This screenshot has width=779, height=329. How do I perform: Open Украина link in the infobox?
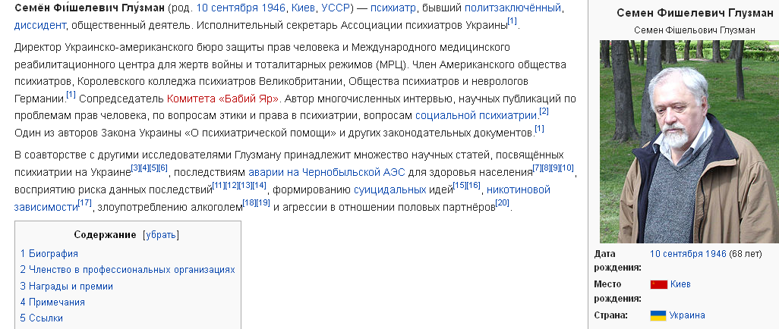tap(687, 315)
